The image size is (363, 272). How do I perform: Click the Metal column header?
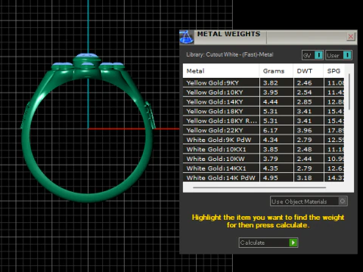(x=221, y=71)
